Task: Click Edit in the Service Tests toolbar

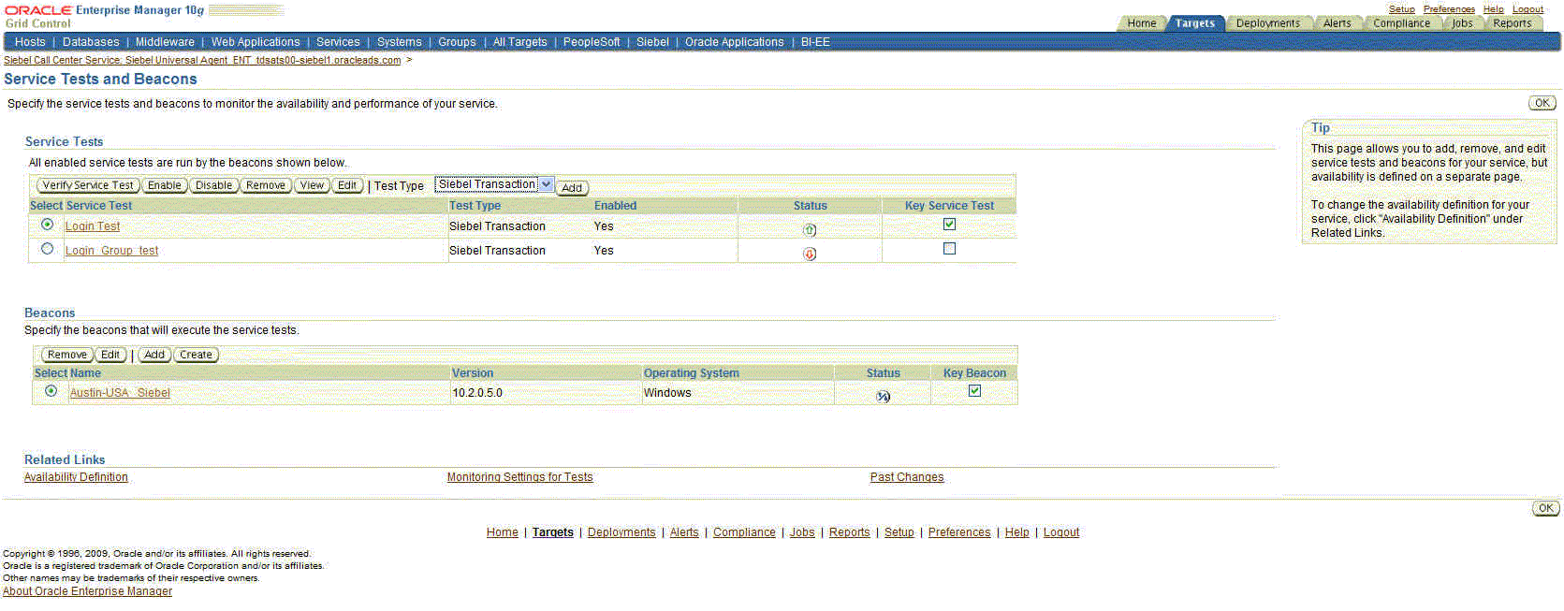Action: tap(347, 185)
